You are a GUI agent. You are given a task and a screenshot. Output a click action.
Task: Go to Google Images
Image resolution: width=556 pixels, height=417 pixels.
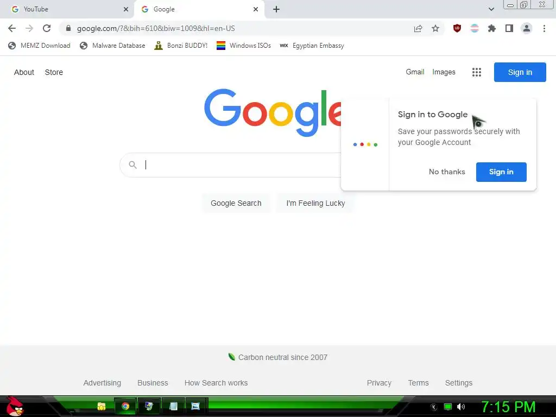click(444, 72)
